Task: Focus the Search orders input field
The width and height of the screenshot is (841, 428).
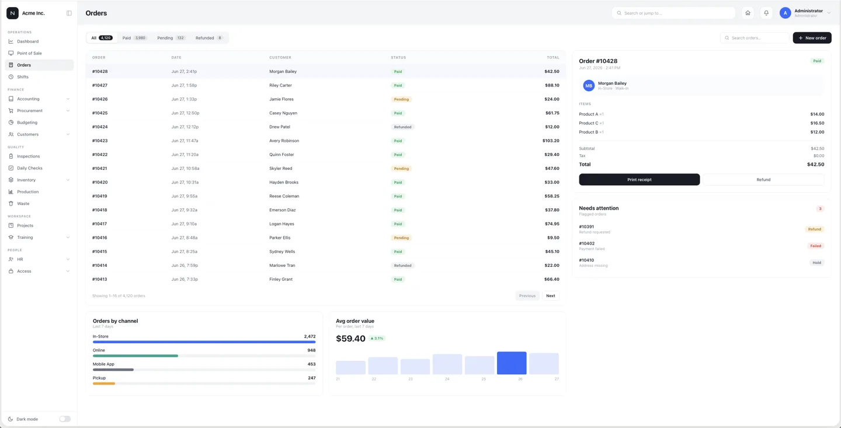Action: (x=755, y=38)
